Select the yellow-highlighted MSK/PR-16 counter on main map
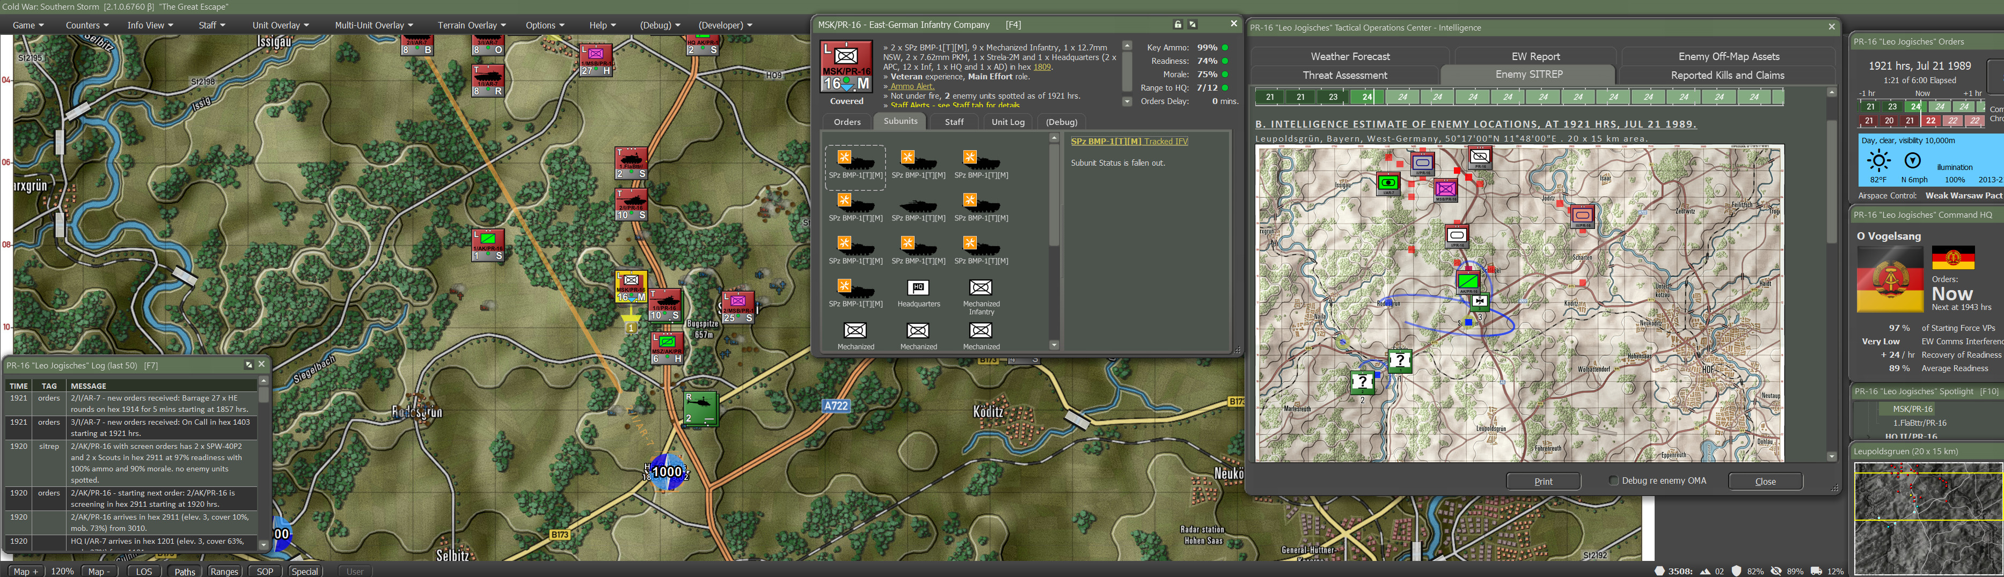 point(631,287)
